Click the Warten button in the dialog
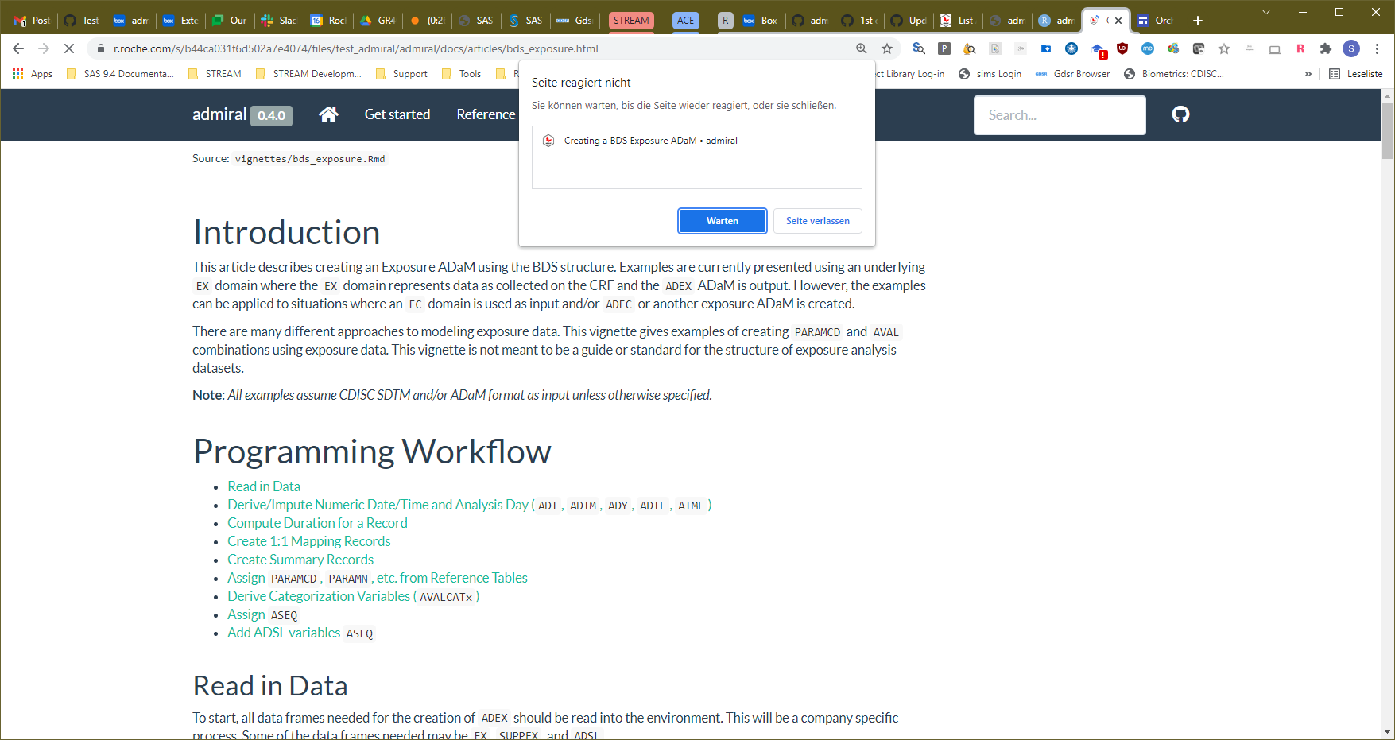 722,220
